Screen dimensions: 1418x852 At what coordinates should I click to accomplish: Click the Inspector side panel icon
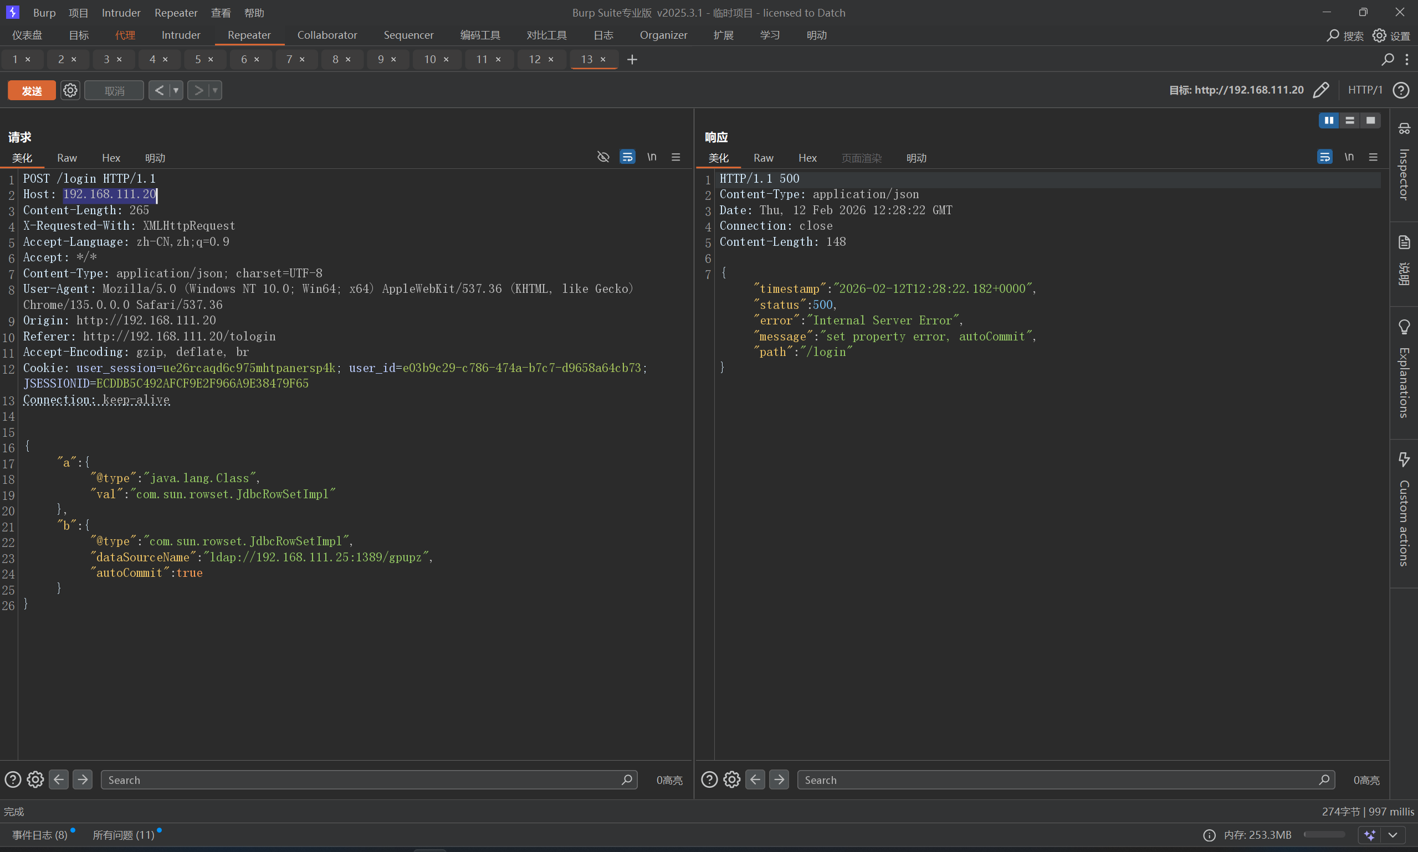[1404, 128]
